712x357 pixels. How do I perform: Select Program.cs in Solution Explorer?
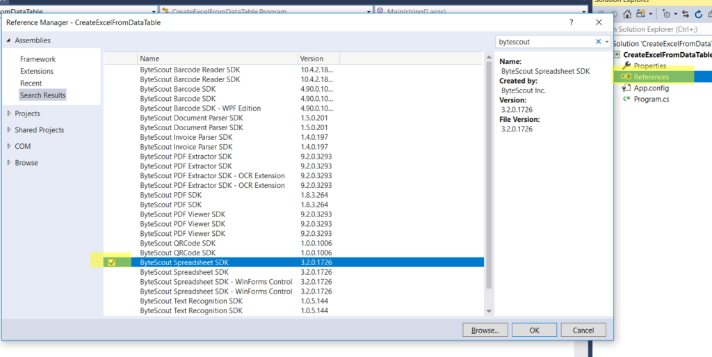tap(651, 99)
